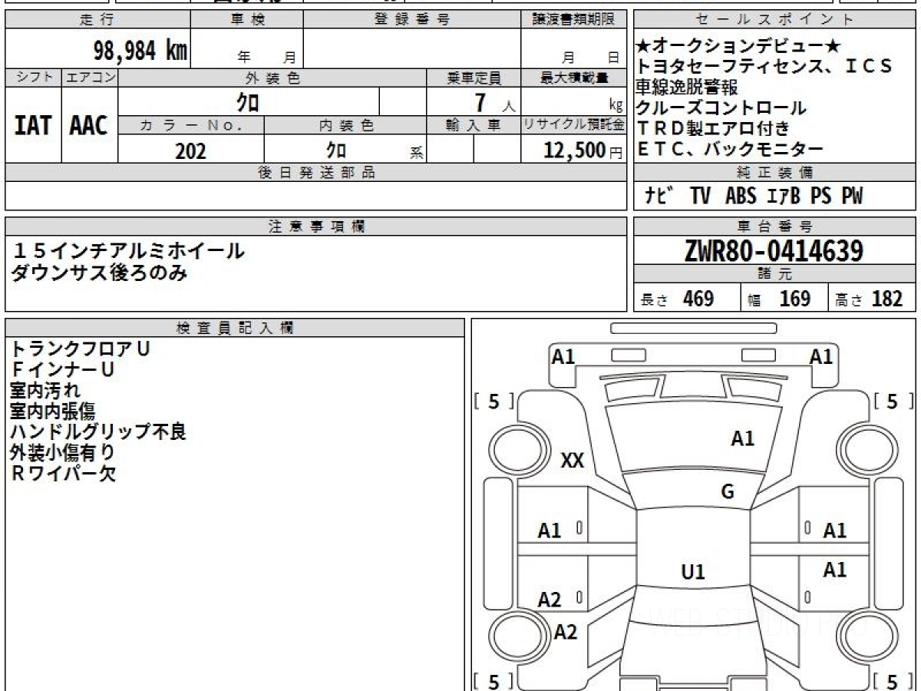Image resolution: width=921 pixels, height=691 pixels.
Task: Click the 輸入車 label
Action: point(474,125)
